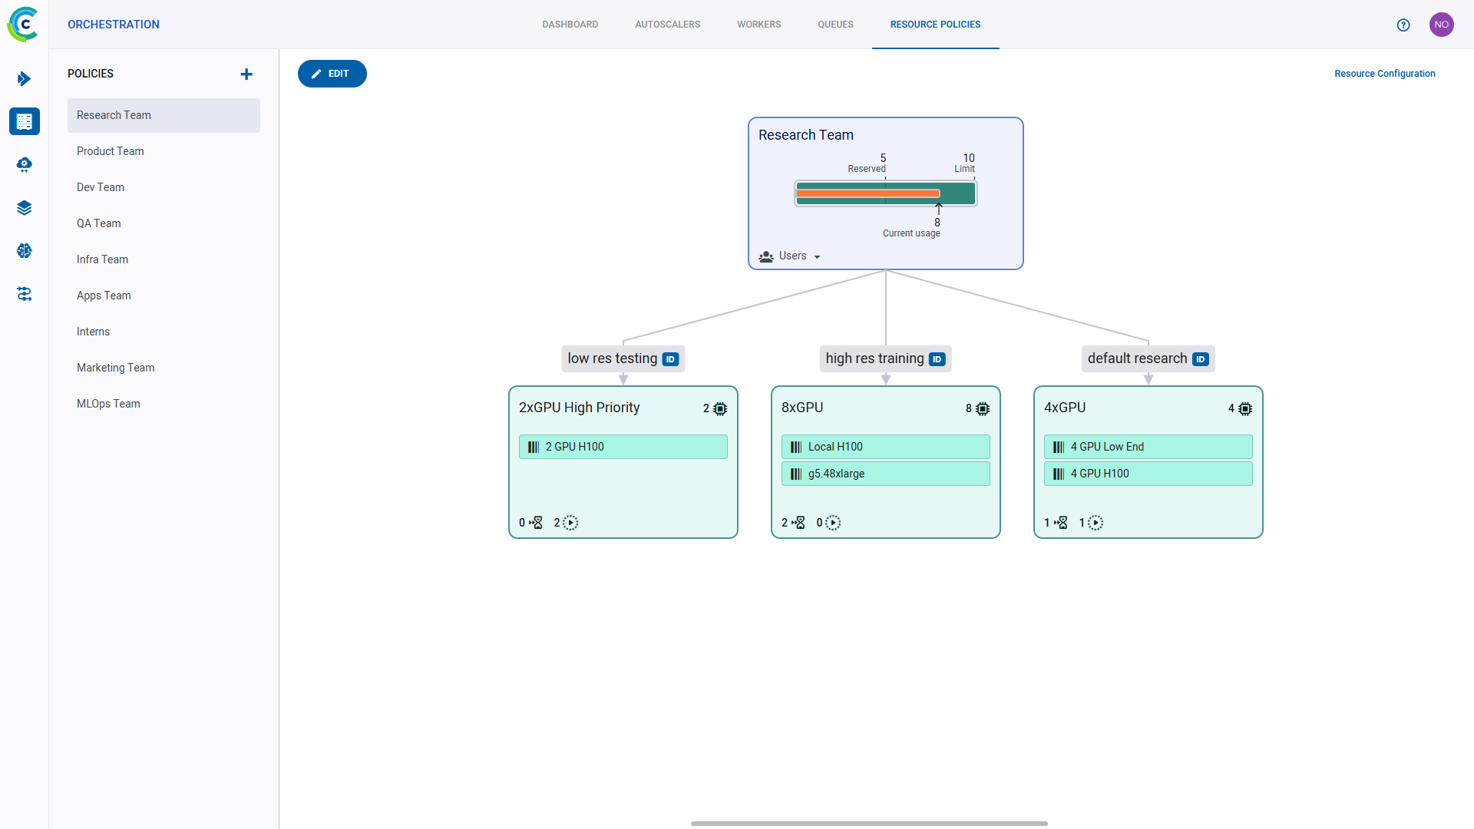Click the horizontal scrollbar at bottom
The width and height of the screenshot is (1474, 829).
click(x=868, y=824)
